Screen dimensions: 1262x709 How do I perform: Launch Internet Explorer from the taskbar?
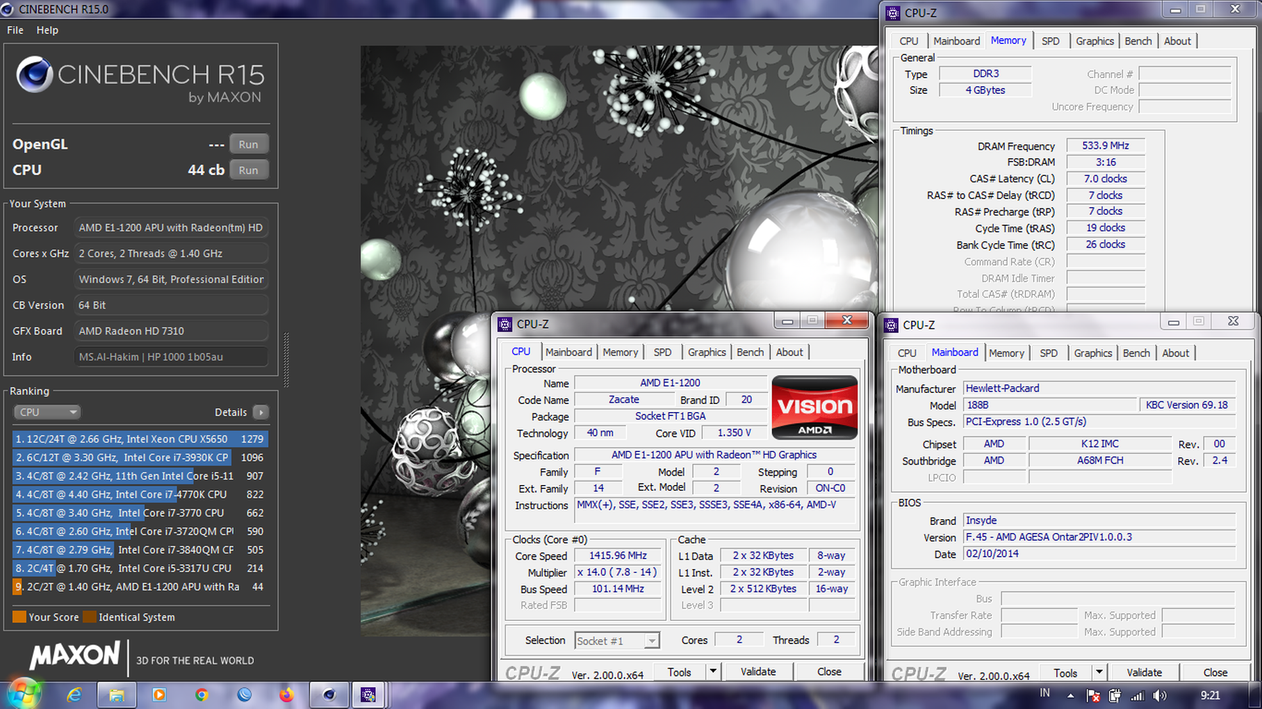74,695
